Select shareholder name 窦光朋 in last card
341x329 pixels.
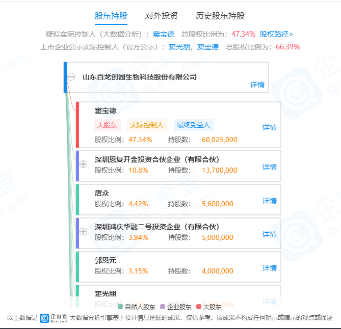tap(106, 294)
